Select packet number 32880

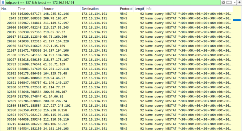click(x=11, y=110)
